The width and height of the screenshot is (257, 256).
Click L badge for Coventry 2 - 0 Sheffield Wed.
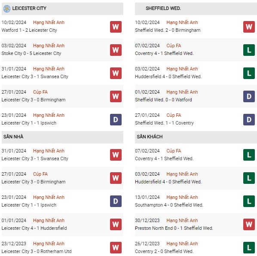tap(249, 248)
